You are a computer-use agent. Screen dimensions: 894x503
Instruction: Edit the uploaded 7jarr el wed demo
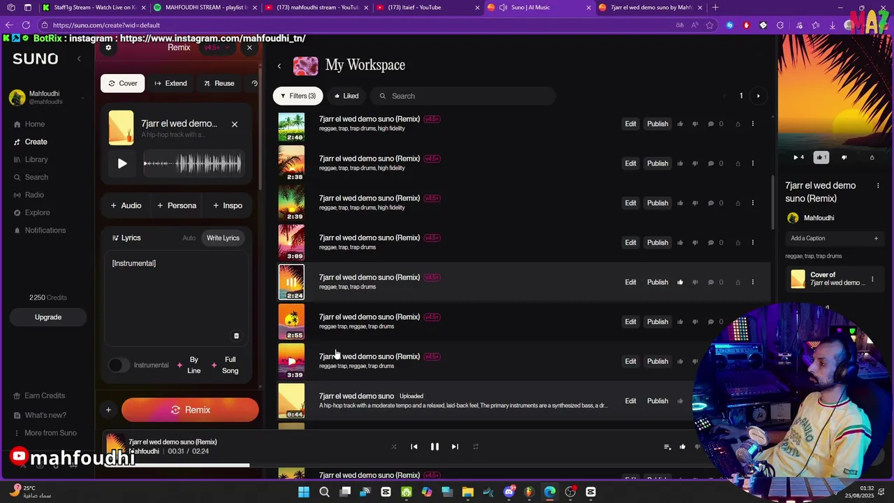631,401
